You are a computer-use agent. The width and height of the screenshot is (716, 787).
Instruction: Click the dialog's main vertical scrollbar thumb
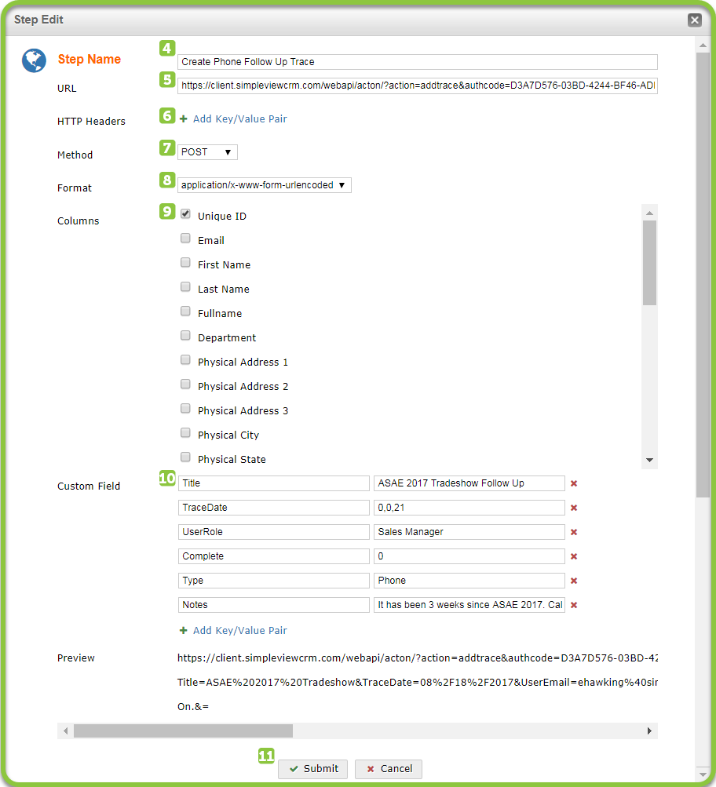coord(703,275)
